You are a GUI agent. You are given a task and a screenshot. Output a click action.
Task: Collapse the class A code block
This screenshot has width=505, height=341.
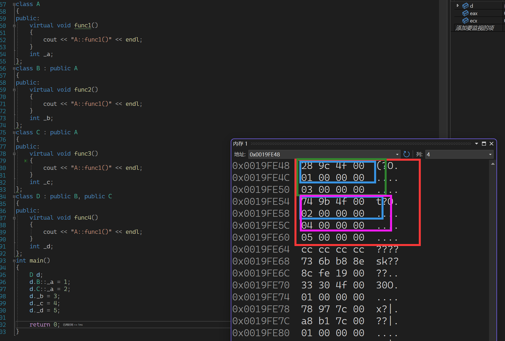[14, 5]
